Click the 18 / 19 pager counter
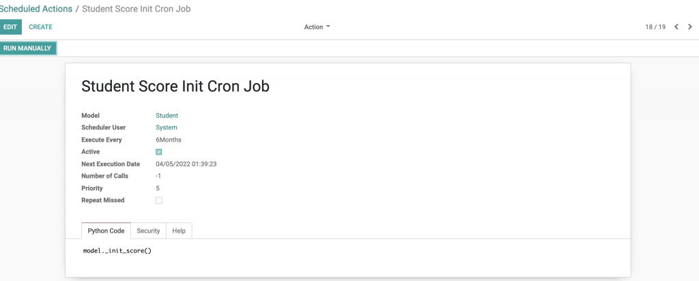The height and width of the screenshot is (281, 699). coord(655,27)
